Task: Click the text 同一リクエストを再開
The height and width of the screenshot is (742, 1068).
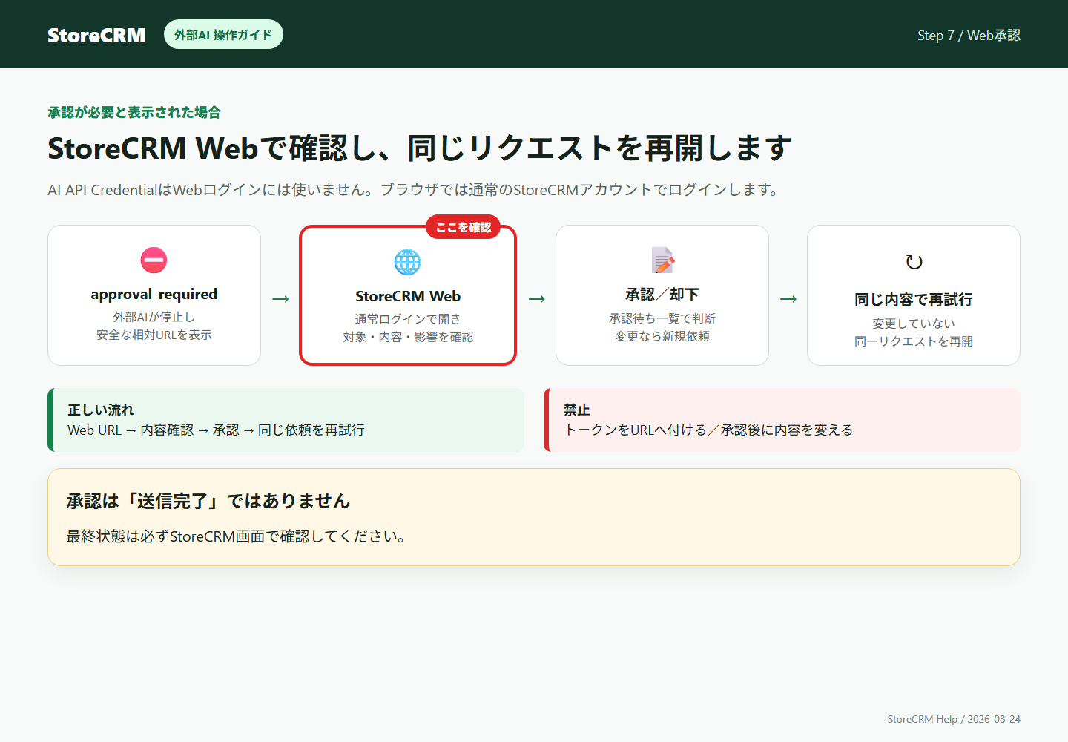Action: point(914,341)
